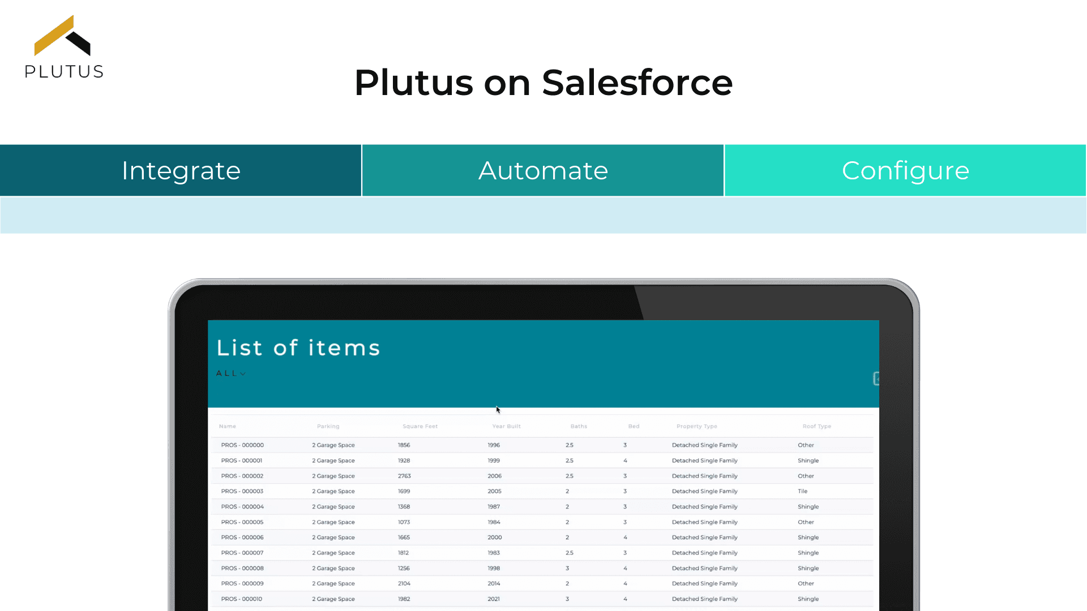Open record PROS - 000010

pyautogui.click(x=242, y=599)
